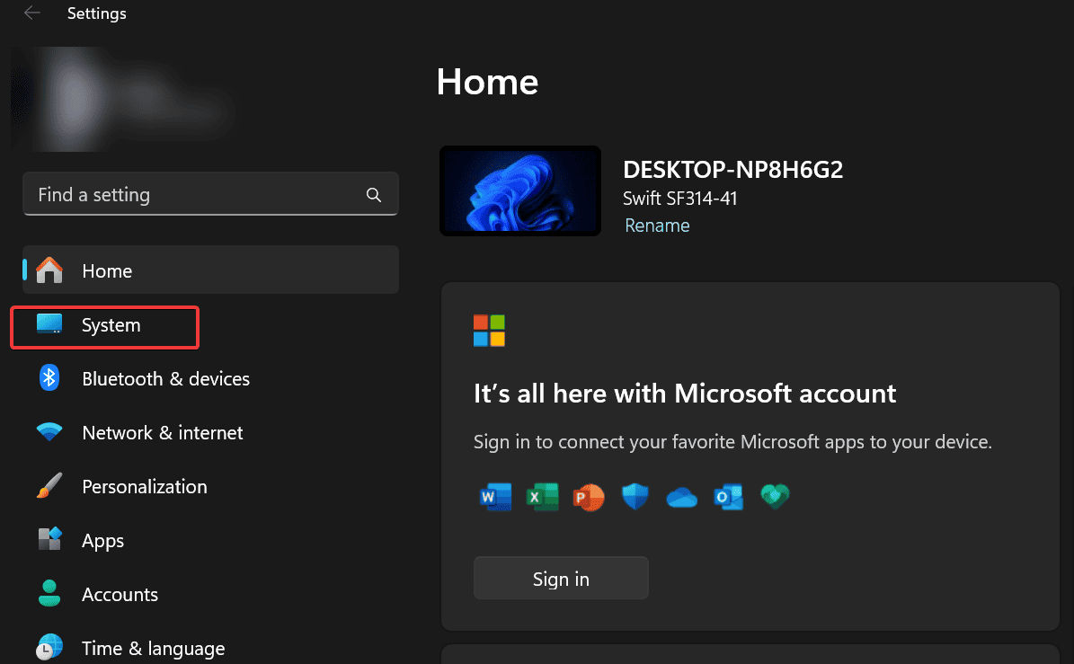Select Network & internet in the sidebar
Image resolution: width=1074 pixels, height=664 pixels.
click(x=162, y=432)
